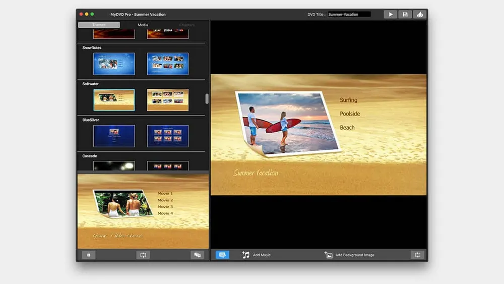
Task: Click the play preview button in title bar
Action: pos(390,15)
